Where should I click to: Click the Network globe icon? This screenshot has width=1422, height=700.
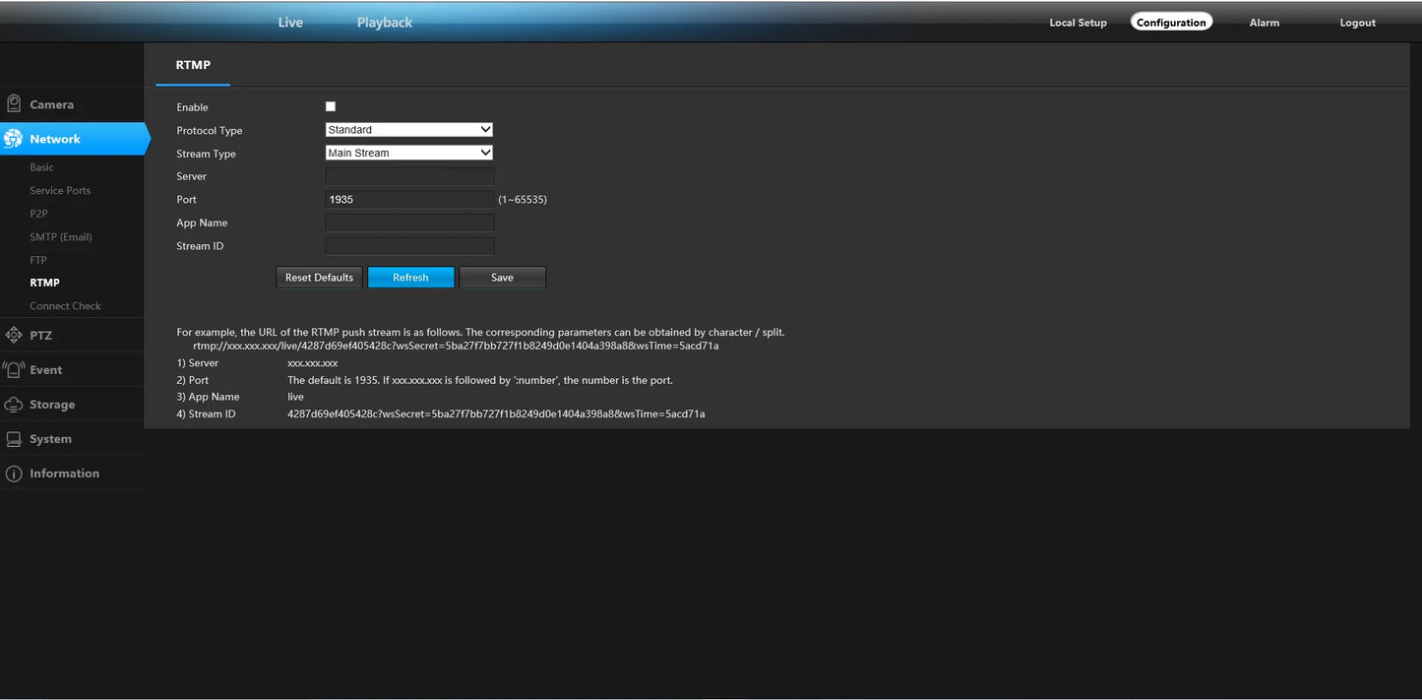pos(14,139)
